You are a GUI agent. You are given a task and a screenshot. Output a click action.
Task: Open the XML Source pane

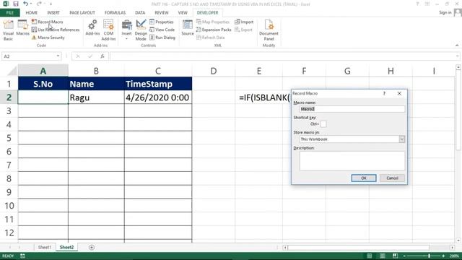tap(188, 28)
